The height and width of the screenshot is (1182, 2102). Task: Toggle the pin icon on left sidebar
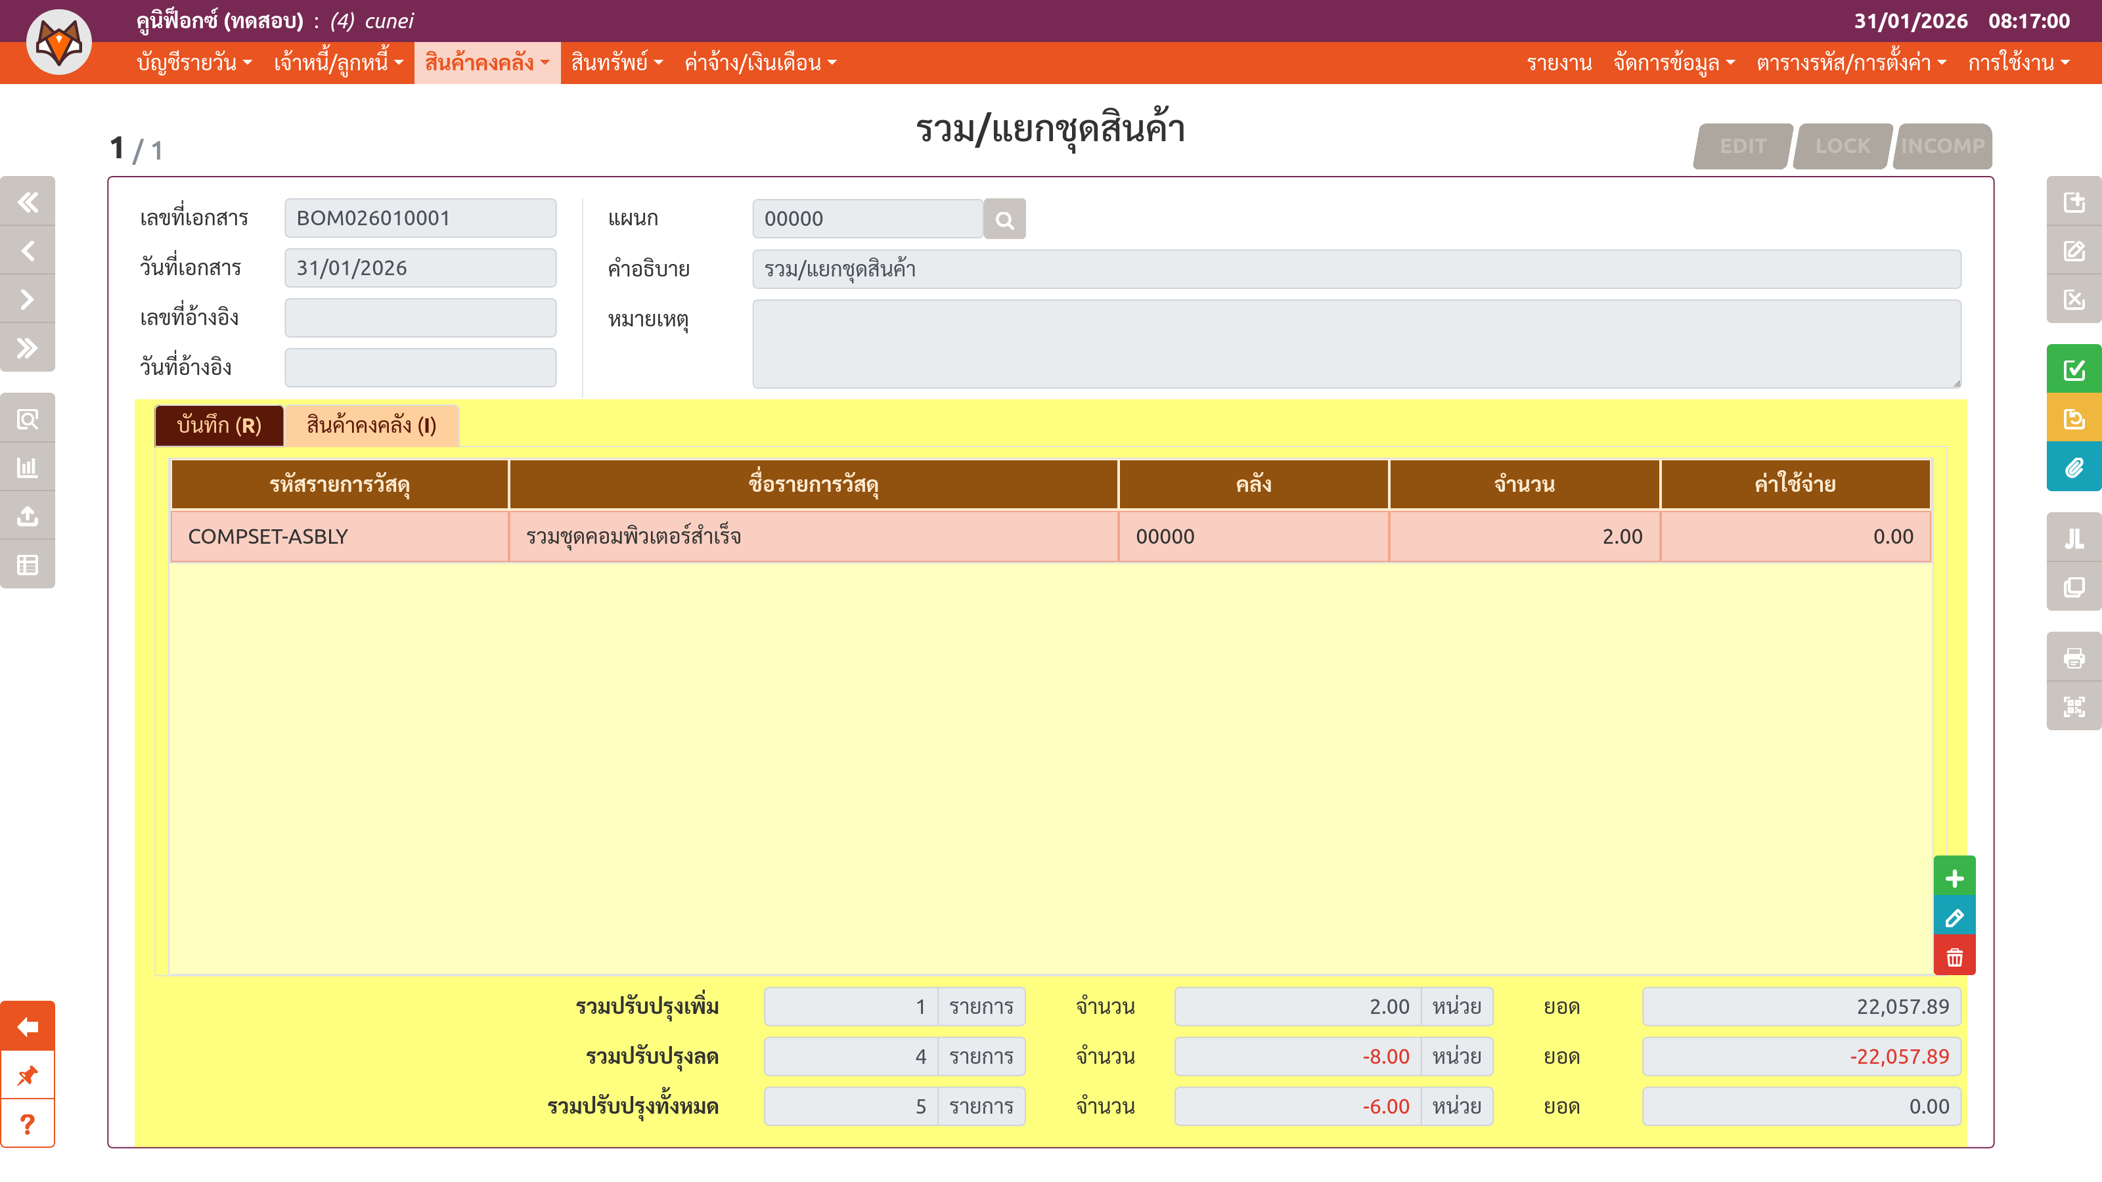click(28, 1075)
